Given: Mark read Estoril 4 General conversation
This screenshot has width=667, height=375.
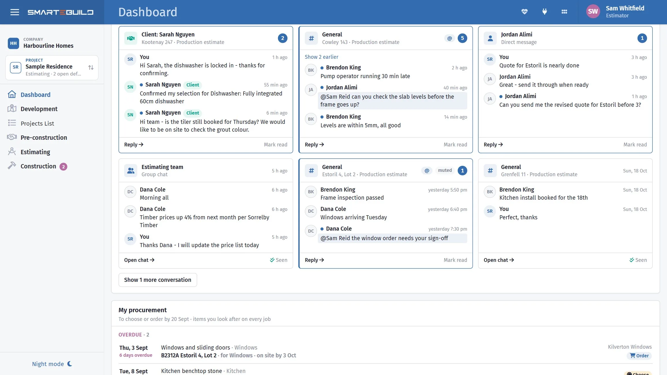Looking at the screenshot, I should pyautogui.click(x=455, y=260).
